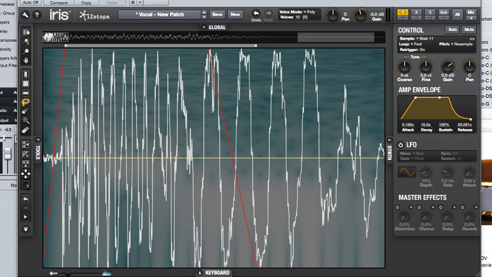Toggle the Auto: Off host button
Screen dimensions: 492x277
pyautogui.click(x=31, y=2)
